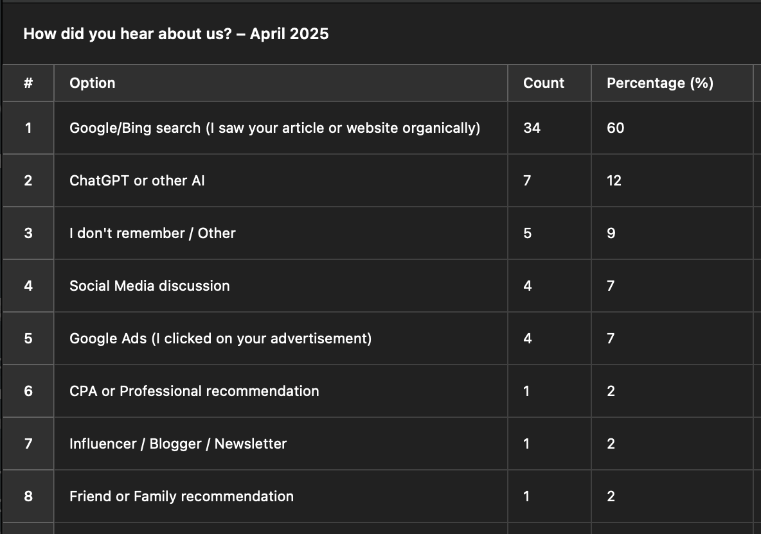The width and height of the screenshot is (761, 534).
Task: Click the "Option" column header
Action: pos(93,83)
